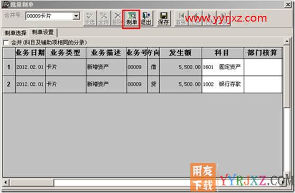Click the 全选 select-all toolbar icon
Screen dimensions: 295x193
coord(90,18)
